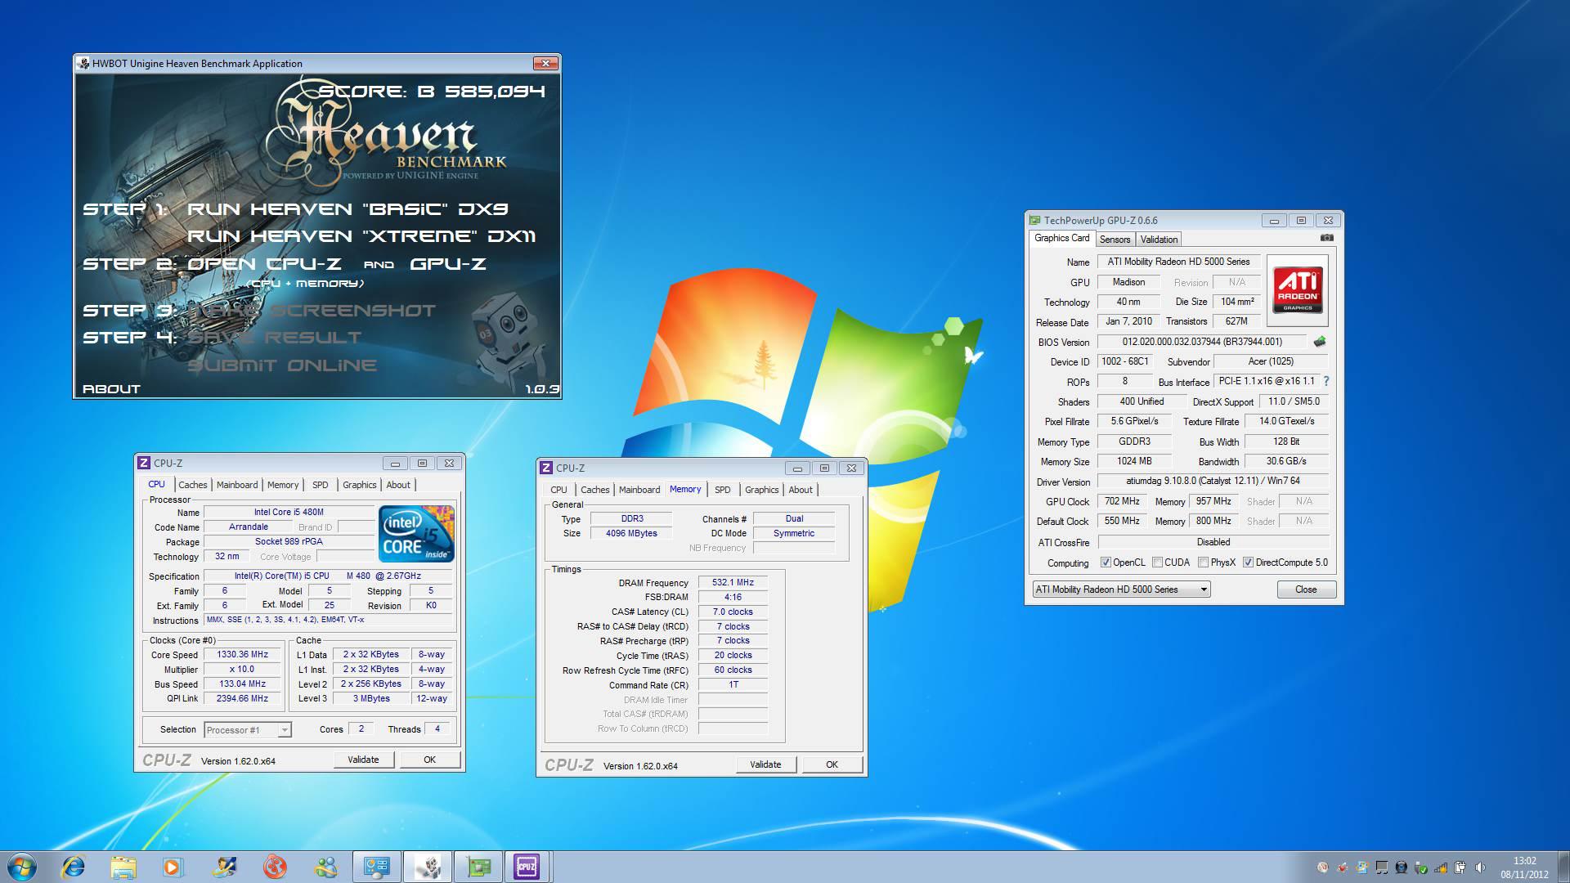Click the BIOS save chip icon in GPU-Z

[x=1319, y=342]
